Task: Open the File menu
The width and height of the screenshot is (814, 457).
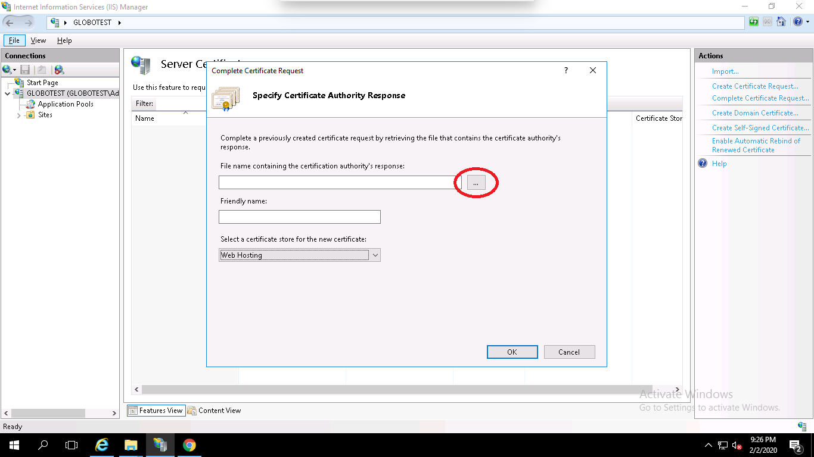Action: [14, 40]
